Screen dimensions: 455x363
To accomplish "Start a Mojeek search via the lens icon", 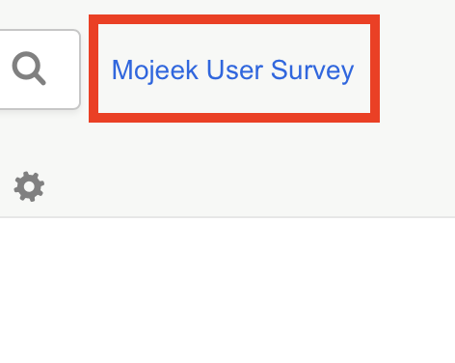I will tap(29, 69).
